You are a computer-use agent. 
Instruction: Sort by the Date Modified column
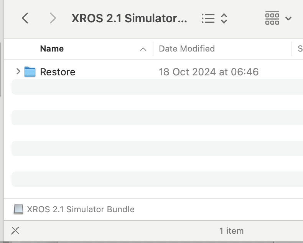tap(187, 49)
